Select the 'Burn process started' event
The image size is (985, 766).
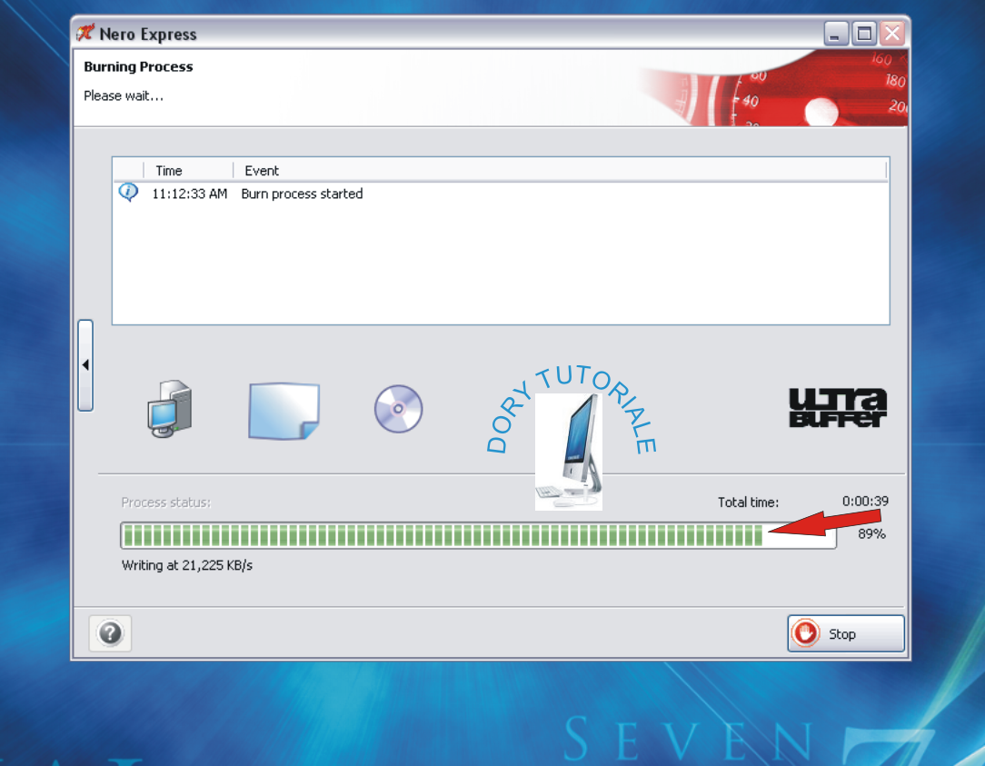pyautogui.click(x=302, y=194)
